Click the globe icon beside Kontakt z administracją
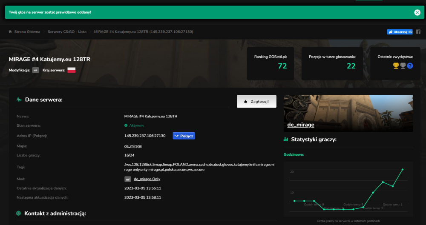The width and height of the screenshot is (426, 225). tap(18, 214)
